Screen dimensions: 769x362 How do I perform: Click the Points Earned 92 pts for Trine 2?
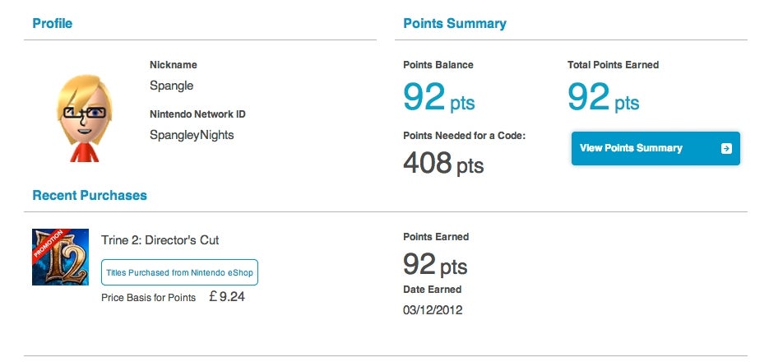point(435,264)
